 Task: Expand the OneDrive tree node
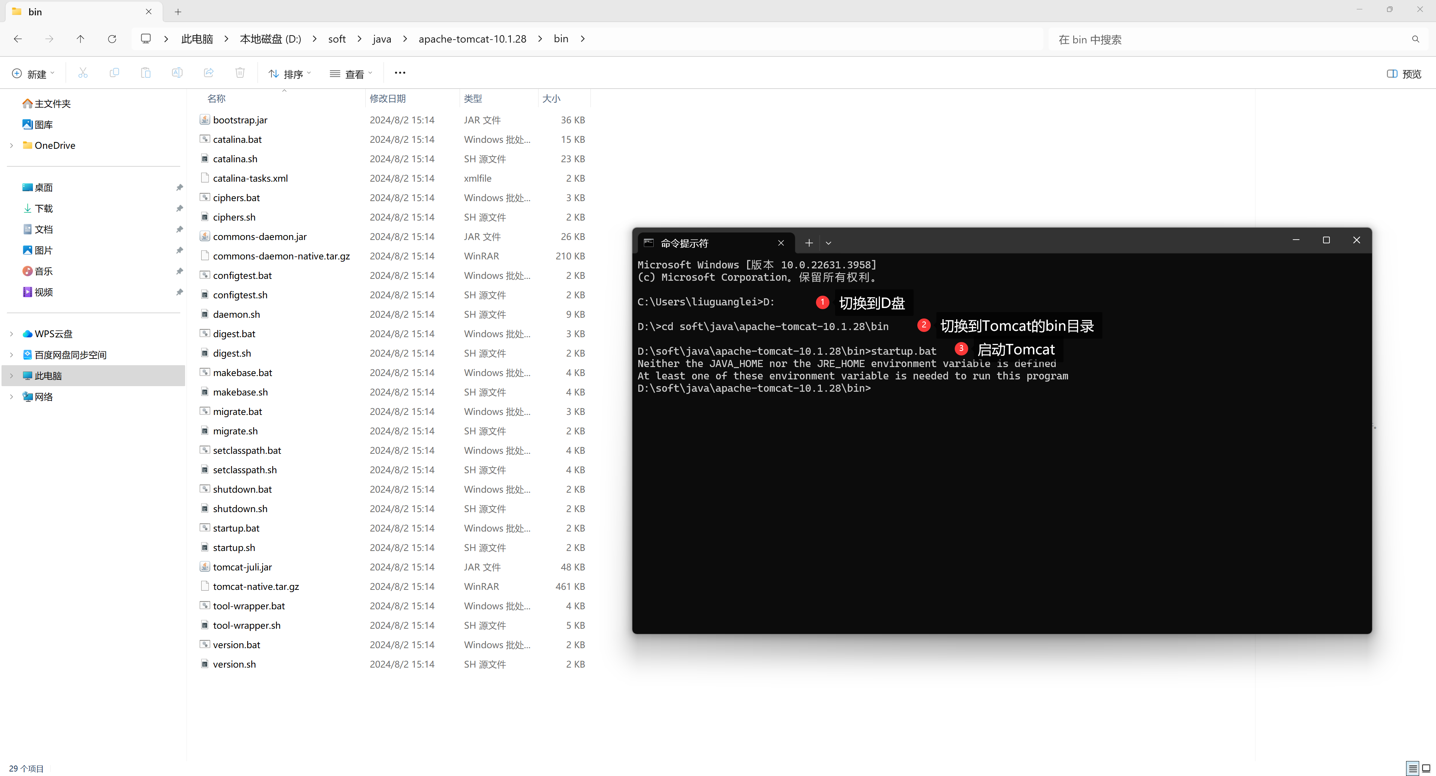(x=12, y=145)
